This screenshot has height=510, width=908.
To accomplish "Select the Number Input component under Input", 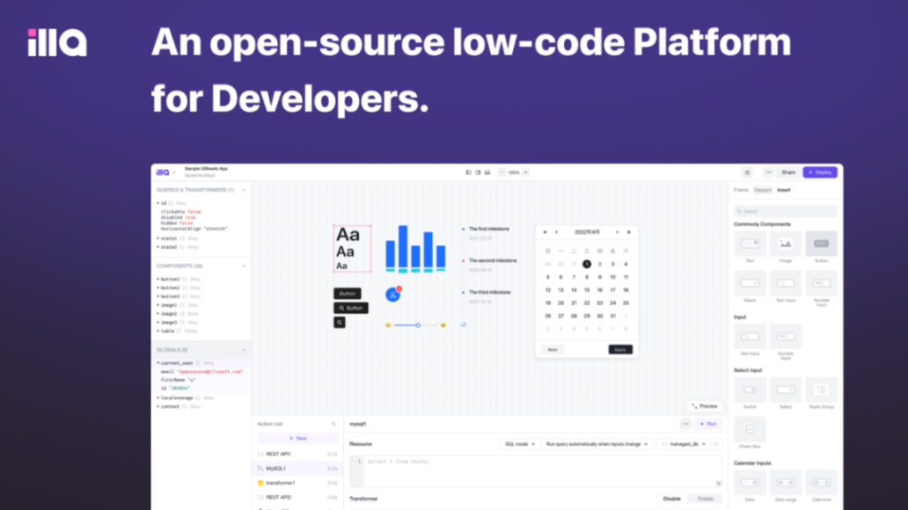I will 785,336.
